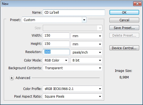Click in the Name field CD La'bell

(x=74, y=13)
